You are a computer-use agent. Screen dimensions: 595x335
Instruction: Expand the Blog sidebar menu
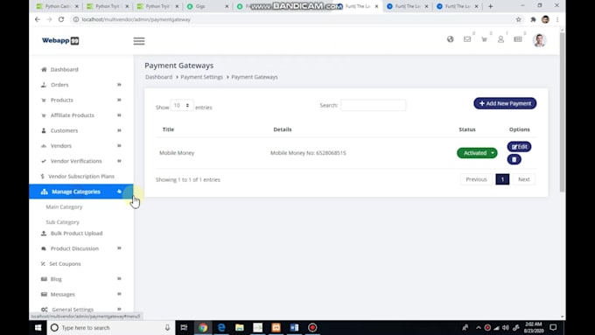click(81, 279)
